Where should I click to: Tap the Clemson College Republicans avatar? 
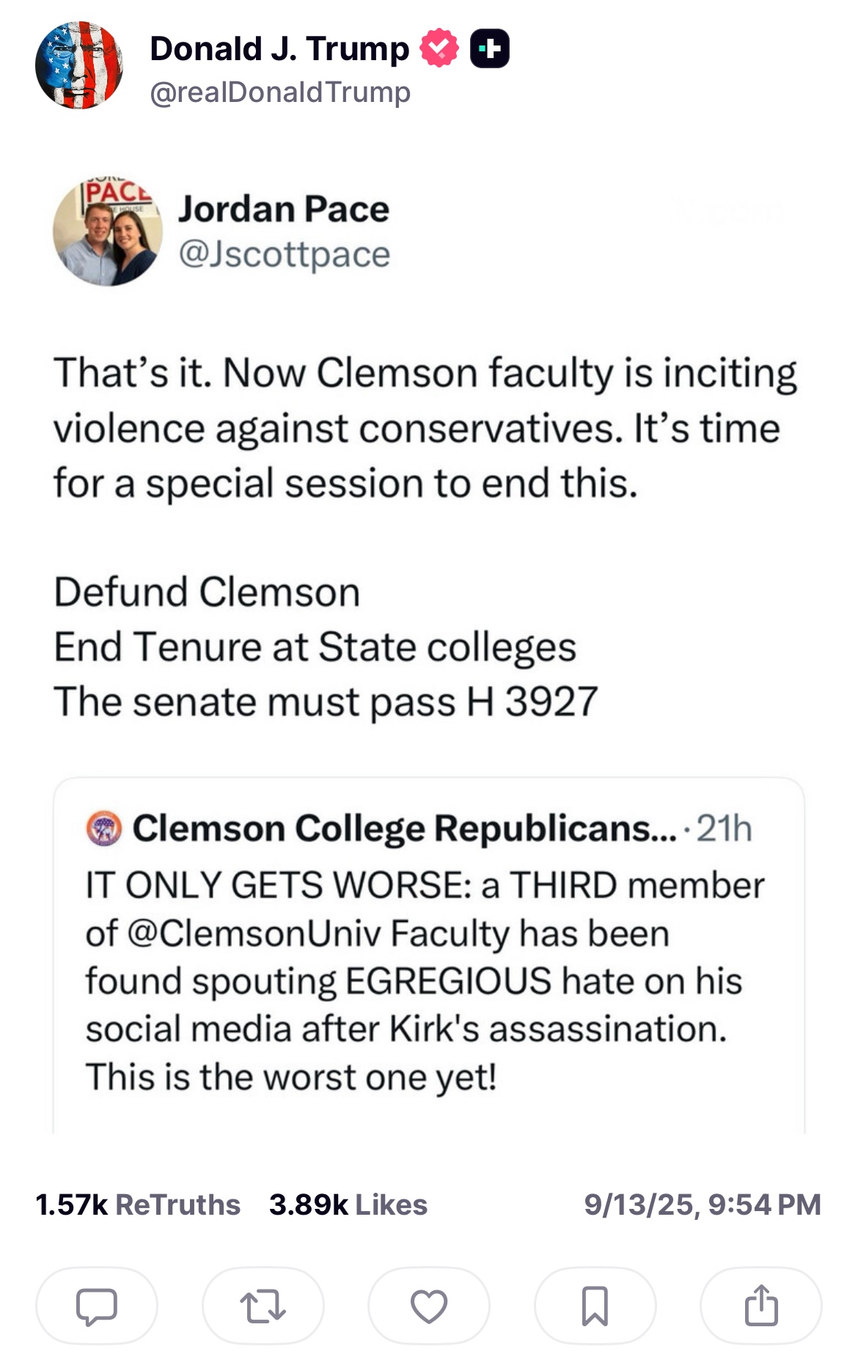point(104,829)
